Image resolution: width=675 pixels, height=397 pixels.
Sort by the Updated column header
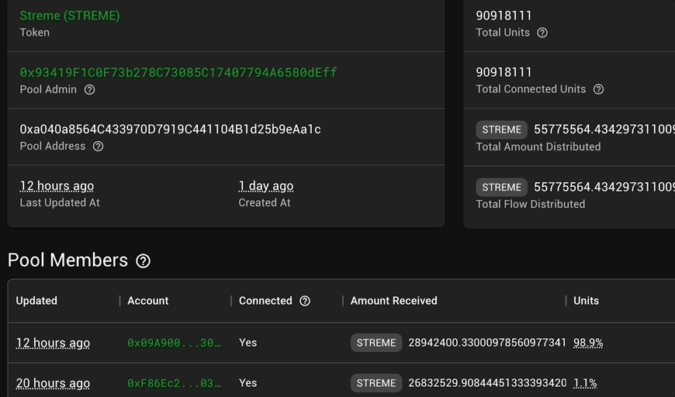tap(36, 301)
